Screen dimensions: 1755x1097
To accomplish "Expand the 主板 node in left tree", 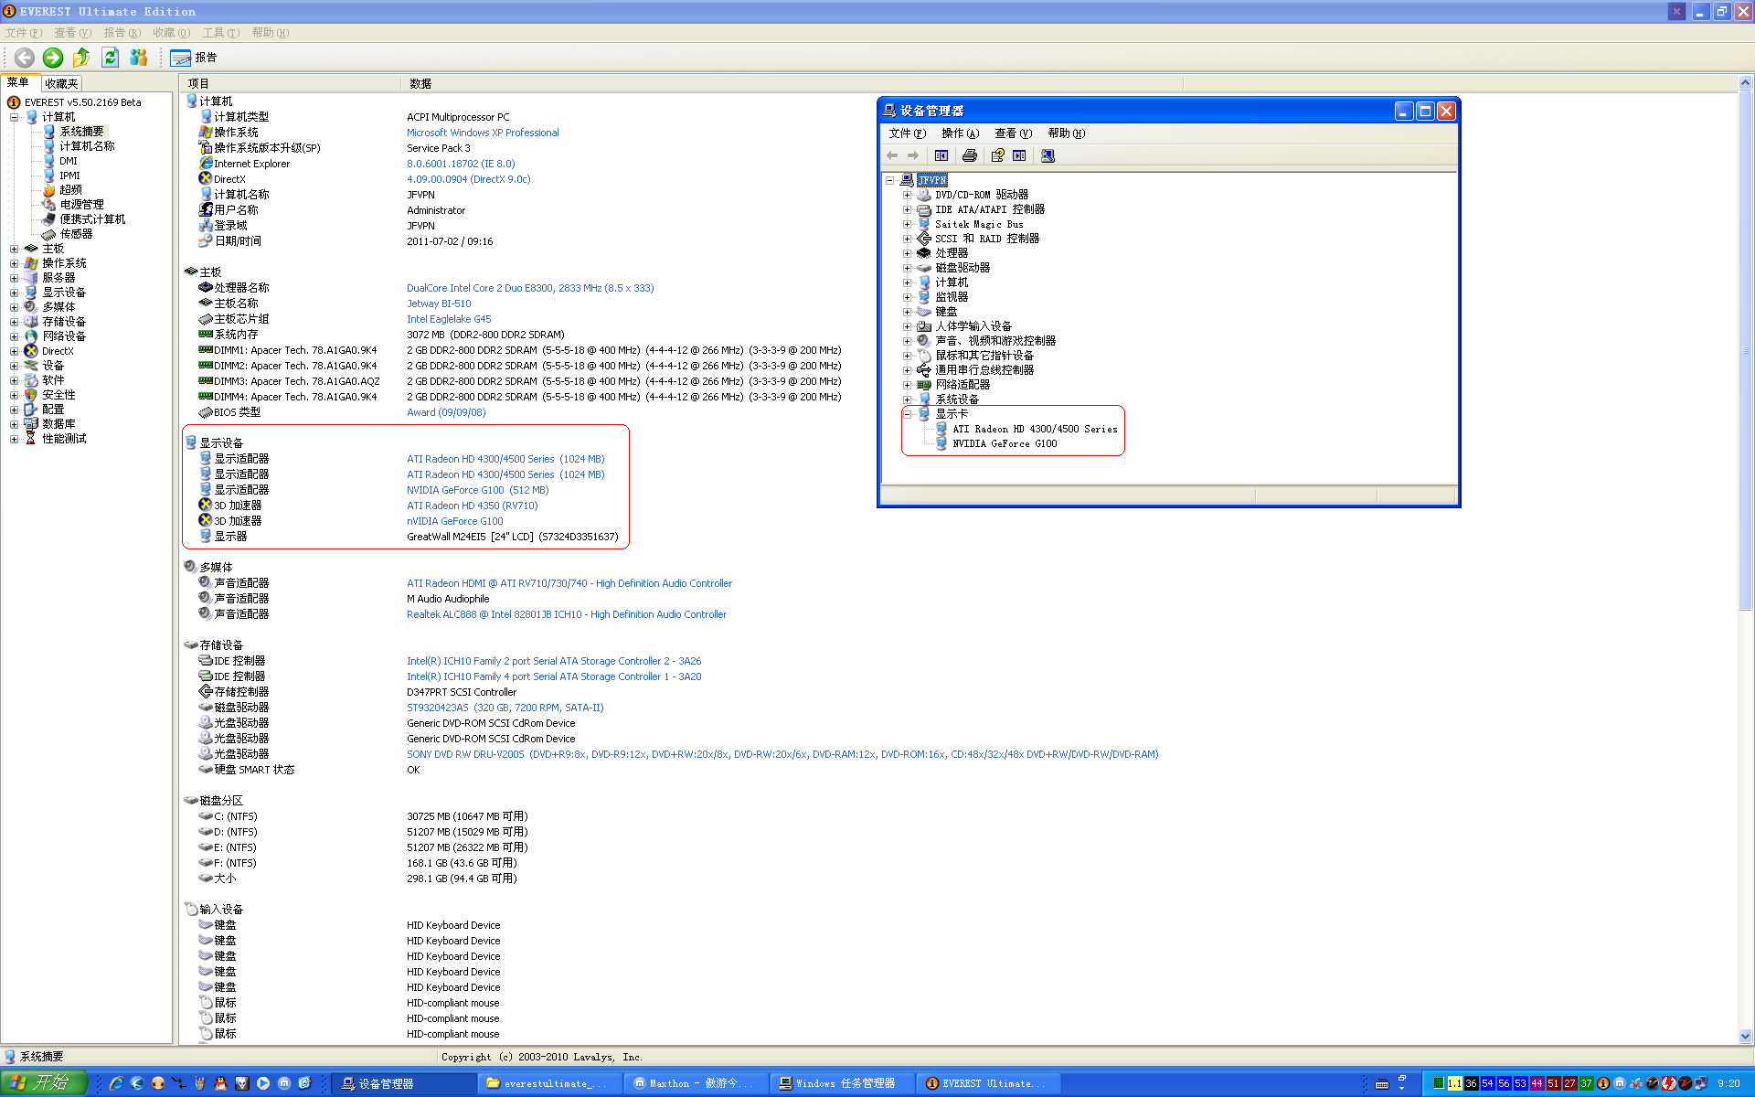I will 14,249.
